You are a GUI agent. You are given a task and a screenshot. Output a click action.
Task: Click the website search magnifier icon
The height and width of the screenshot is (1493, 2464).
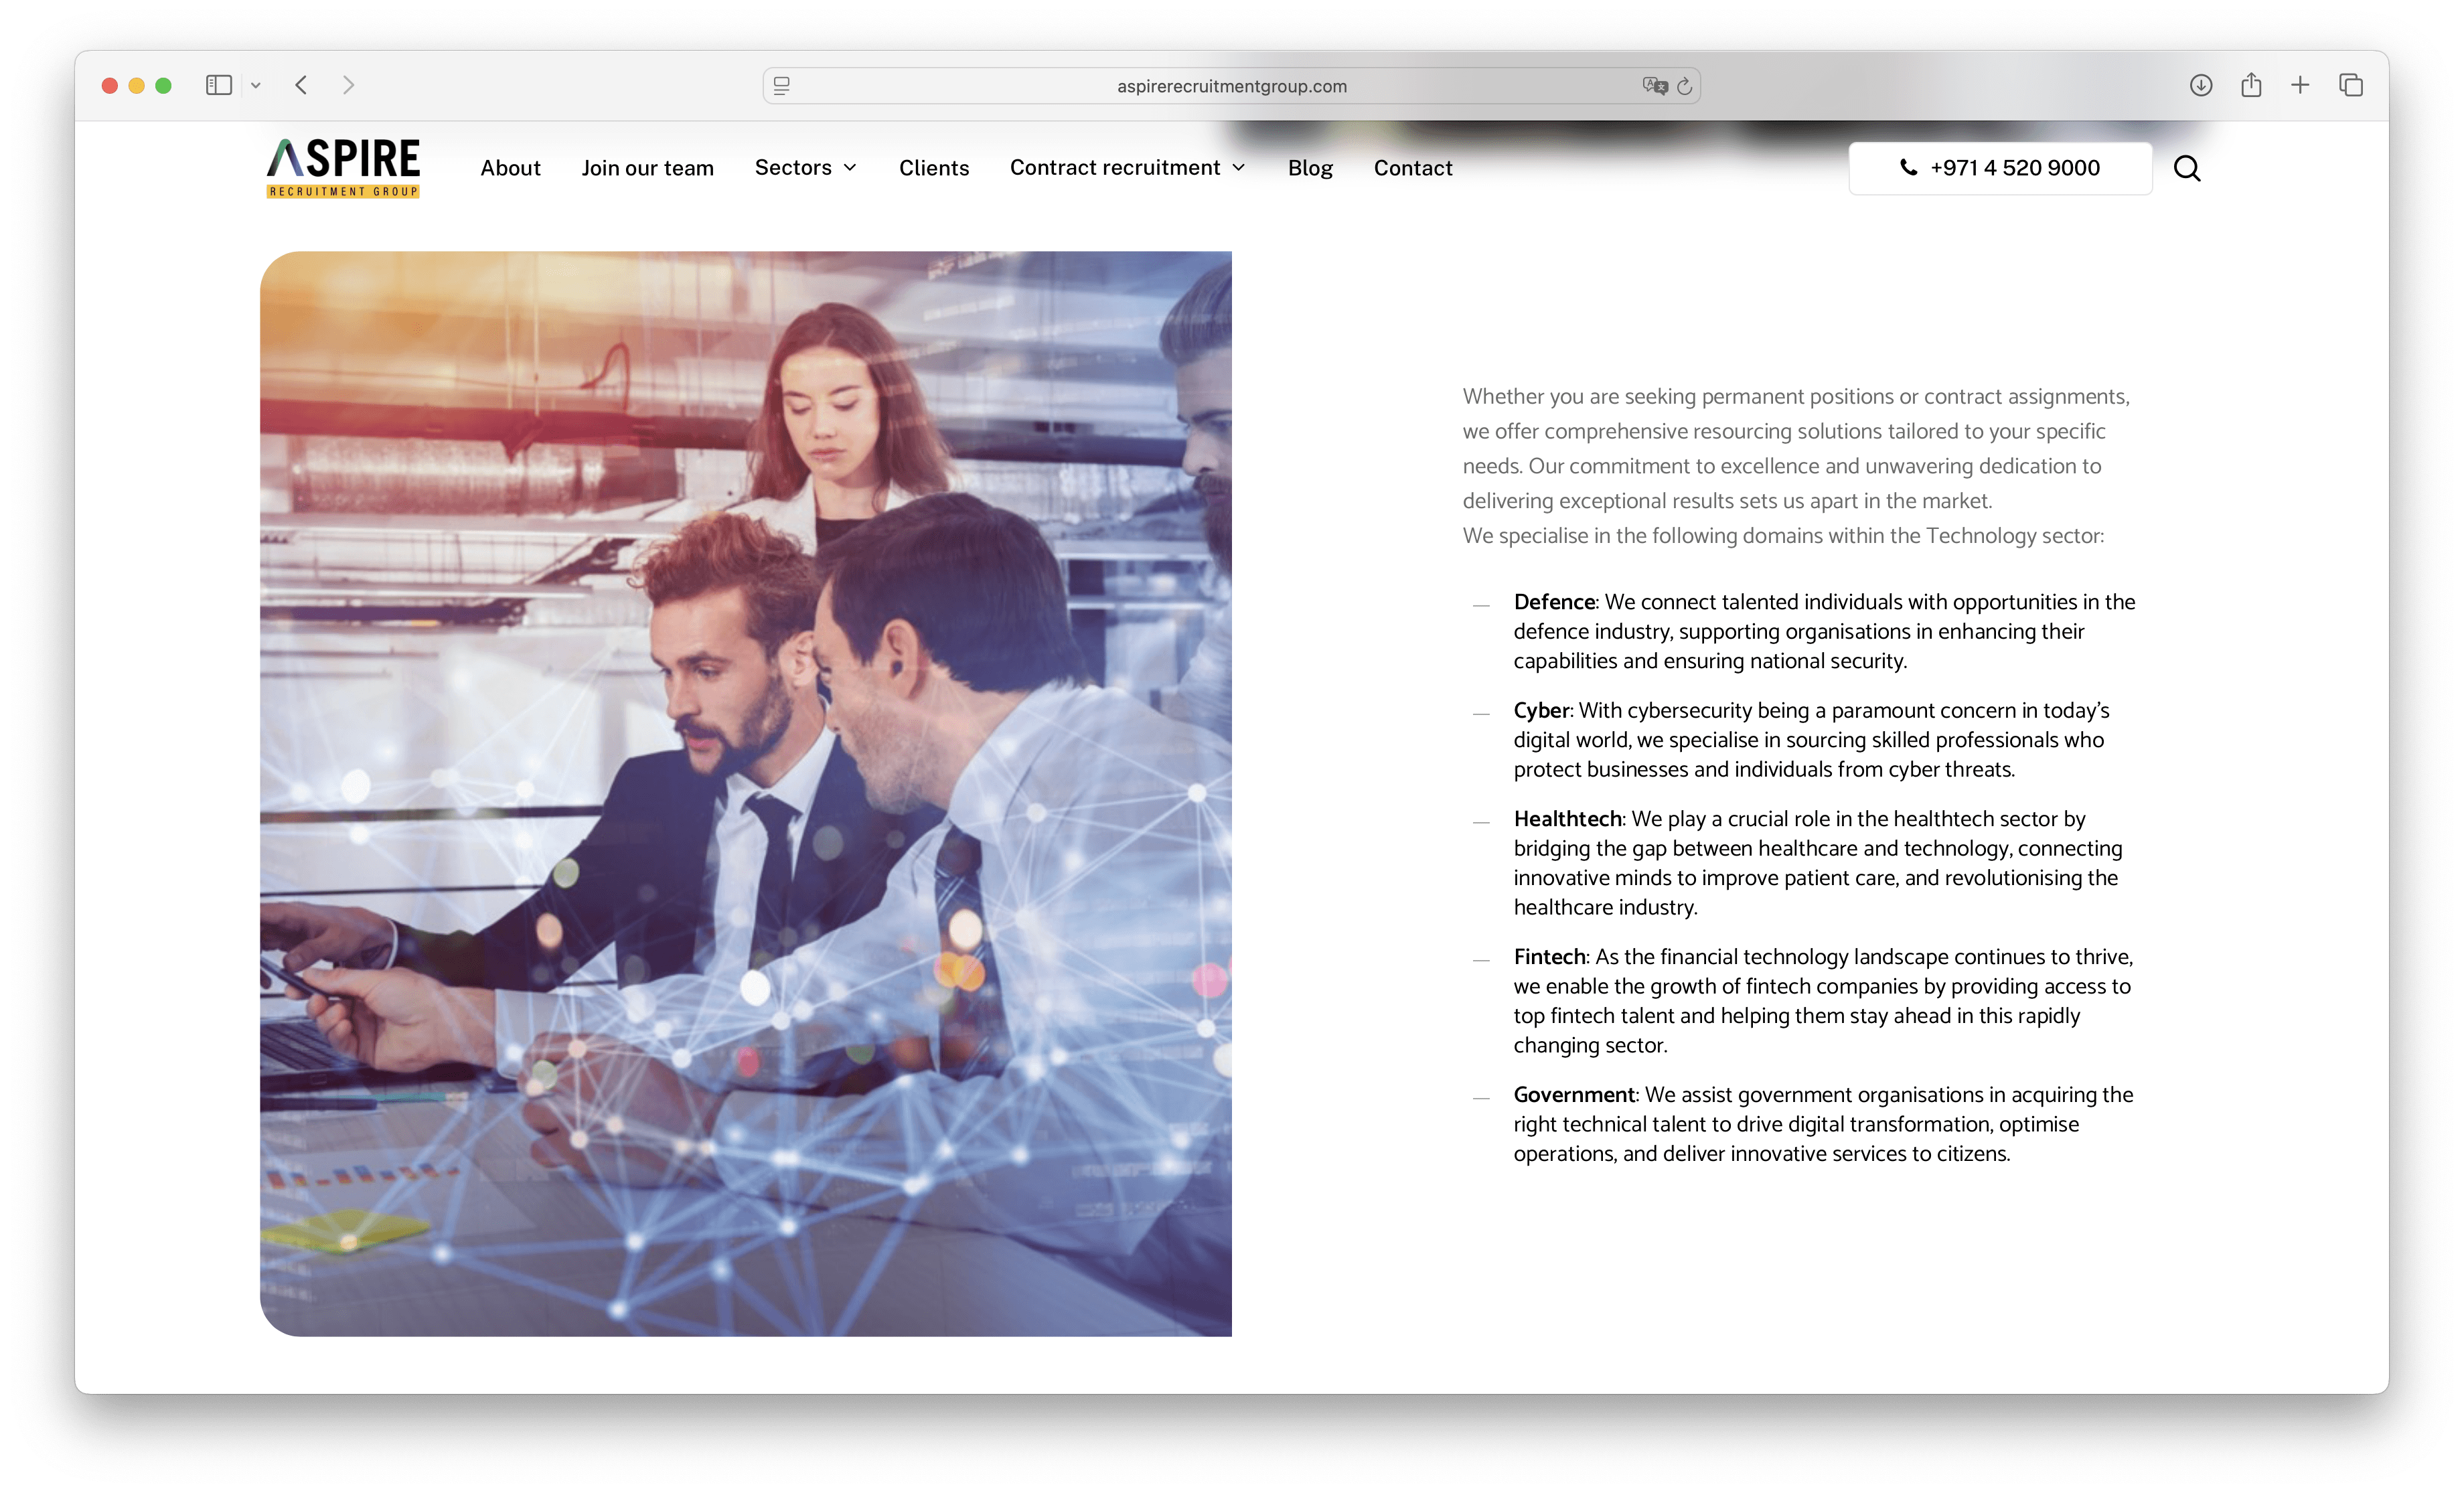coord(2186,168)
